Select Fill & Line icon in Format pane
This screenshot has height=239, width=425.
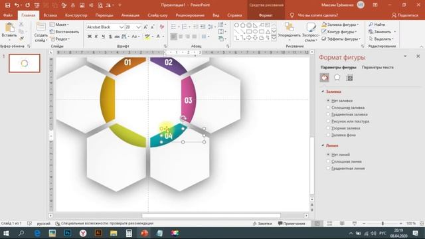pyautogui.click(x=324, y=78)
